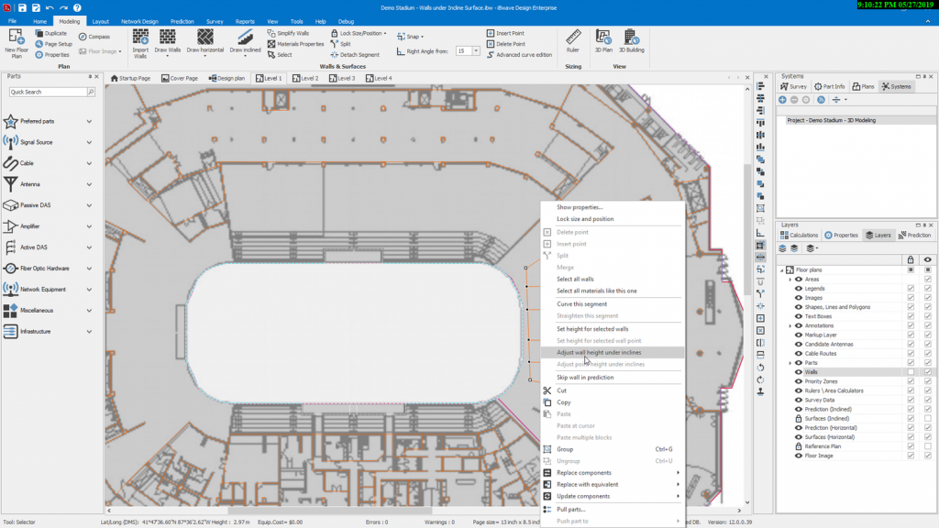Screen dimensions: 939x528
Task: Toggle visibility eye of Text Boxes layer
Action: click(x=799, y=316)
